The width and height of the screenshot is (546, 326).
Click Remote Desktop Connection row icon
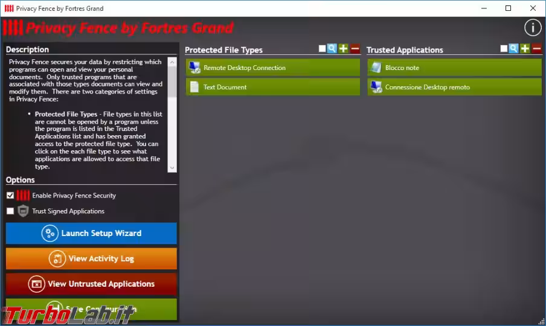coord(194,68)
